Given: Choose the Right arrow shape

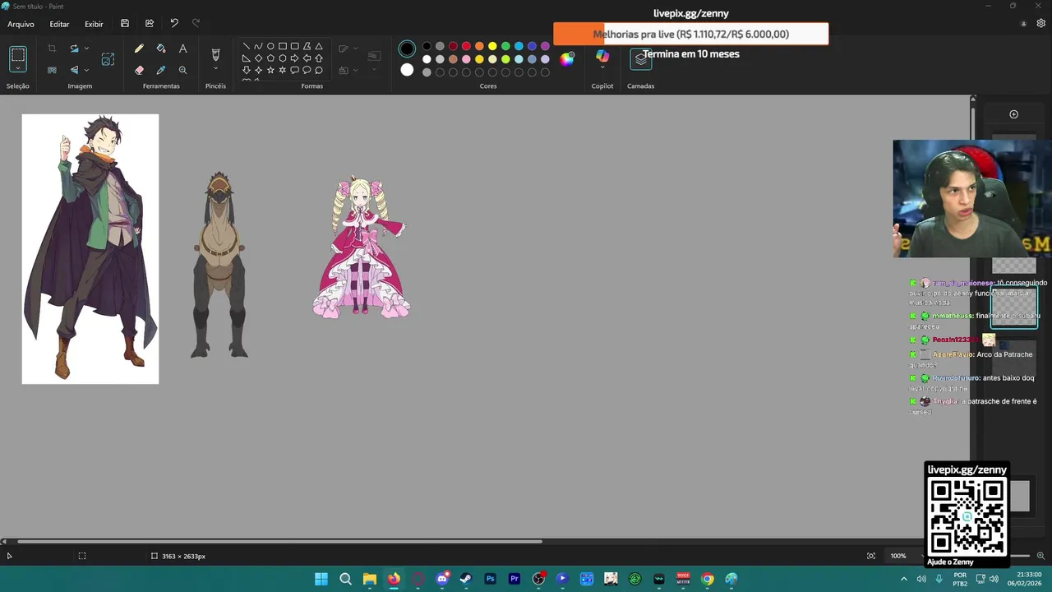Looking at the screenshot, I should pyautogui.click(x=294, y=58).
